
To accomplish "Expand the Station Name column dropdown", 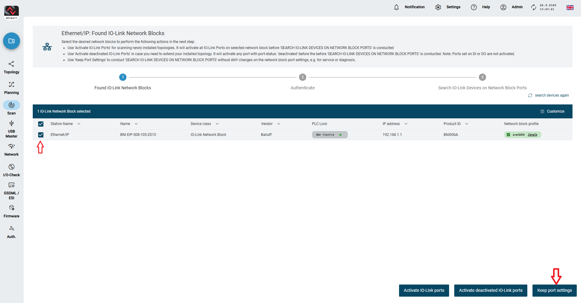I will tap(79, 124).
